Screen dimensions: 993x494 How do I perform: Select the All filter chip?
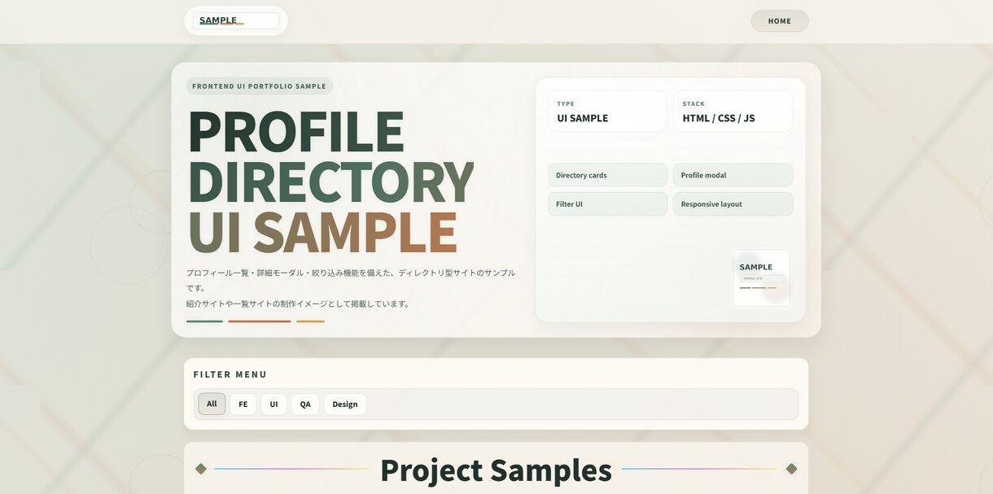click(x=211, y=403)
